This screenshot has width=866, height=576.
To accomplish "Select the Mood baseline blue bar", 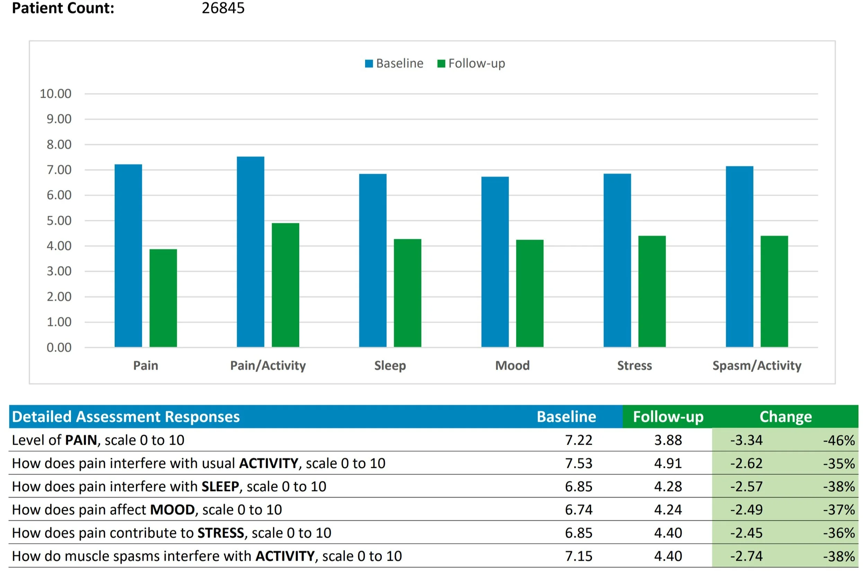I will point(495,262).
